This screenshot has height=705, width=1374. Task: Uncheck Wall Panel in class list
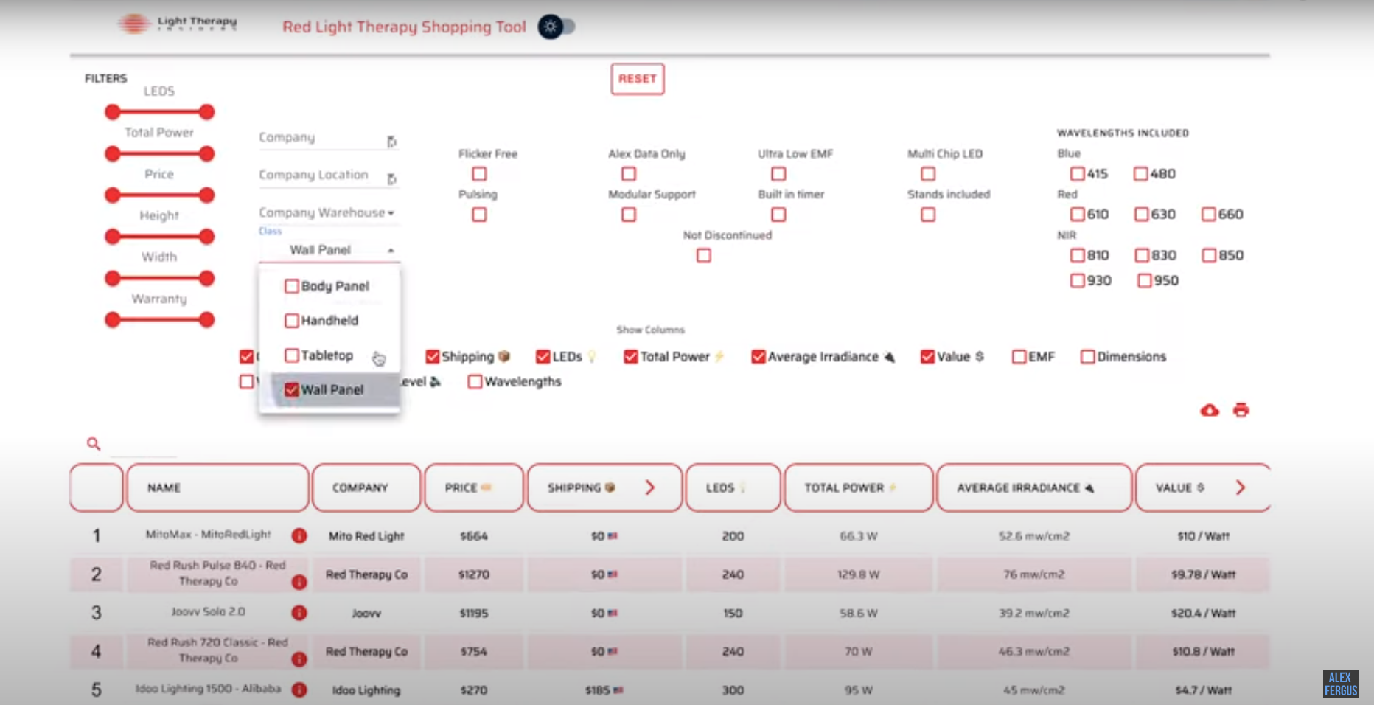pyautogui.click(x=292, y=389)
